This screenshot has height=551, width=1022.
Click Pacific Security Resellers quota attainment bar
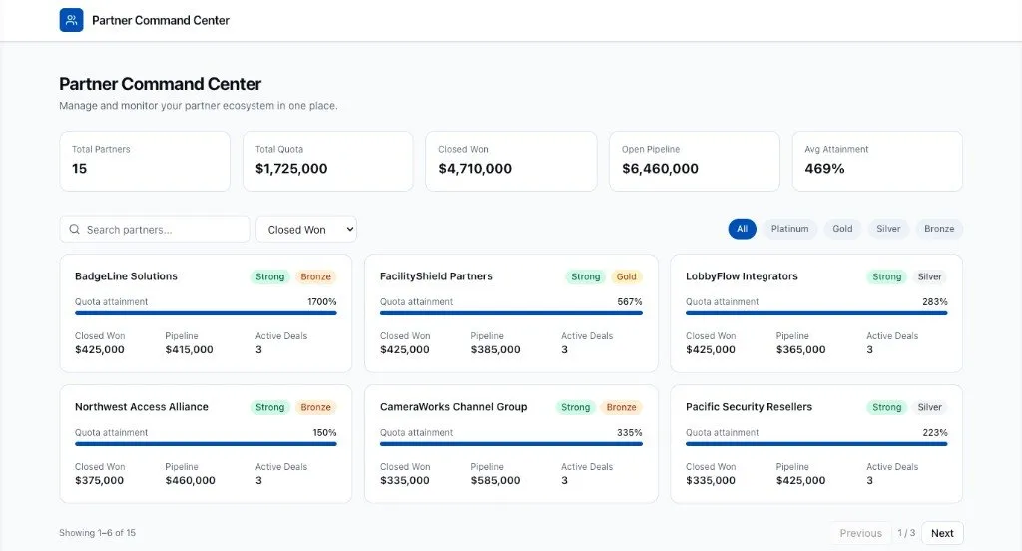coord(816,444)
